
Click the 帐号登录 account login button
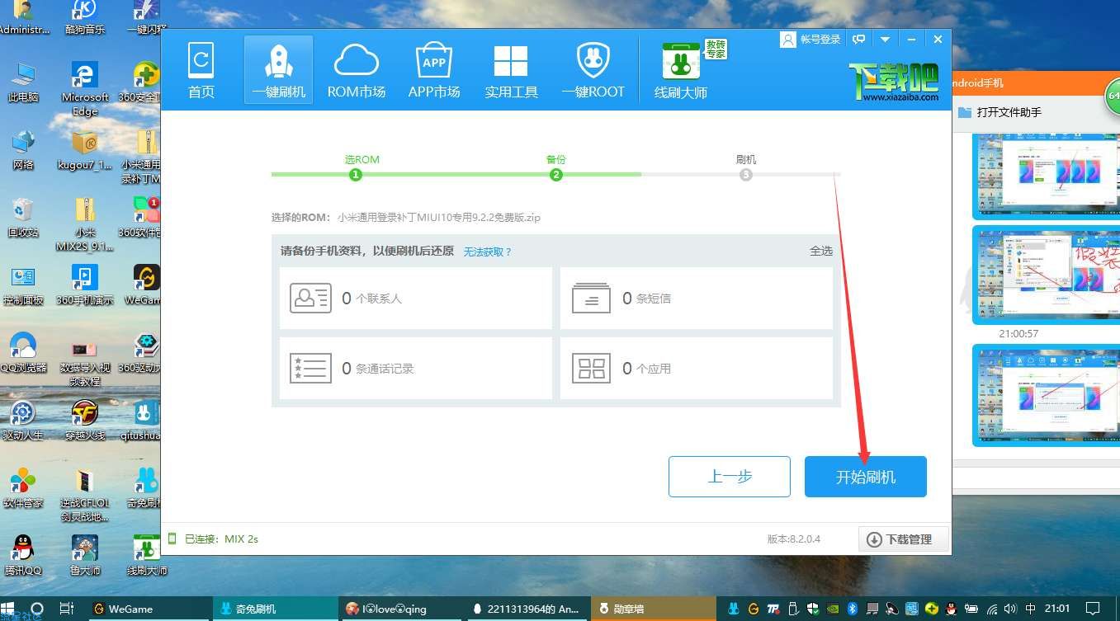[x=810, y=40]
